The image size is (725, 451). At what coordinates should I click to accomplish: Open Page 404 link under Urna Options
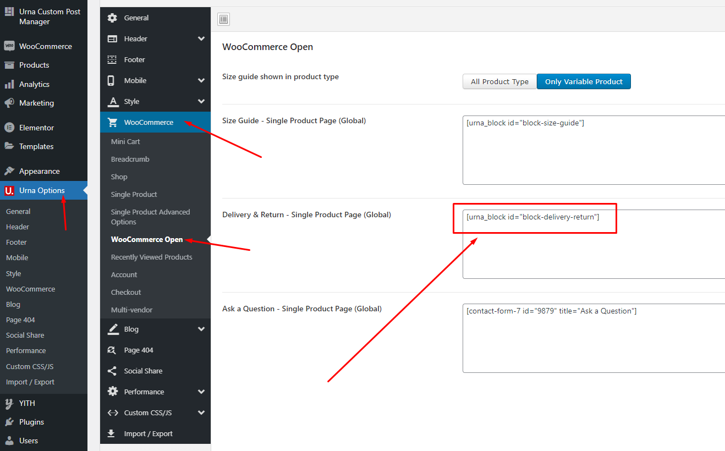[x=20, y=320]
